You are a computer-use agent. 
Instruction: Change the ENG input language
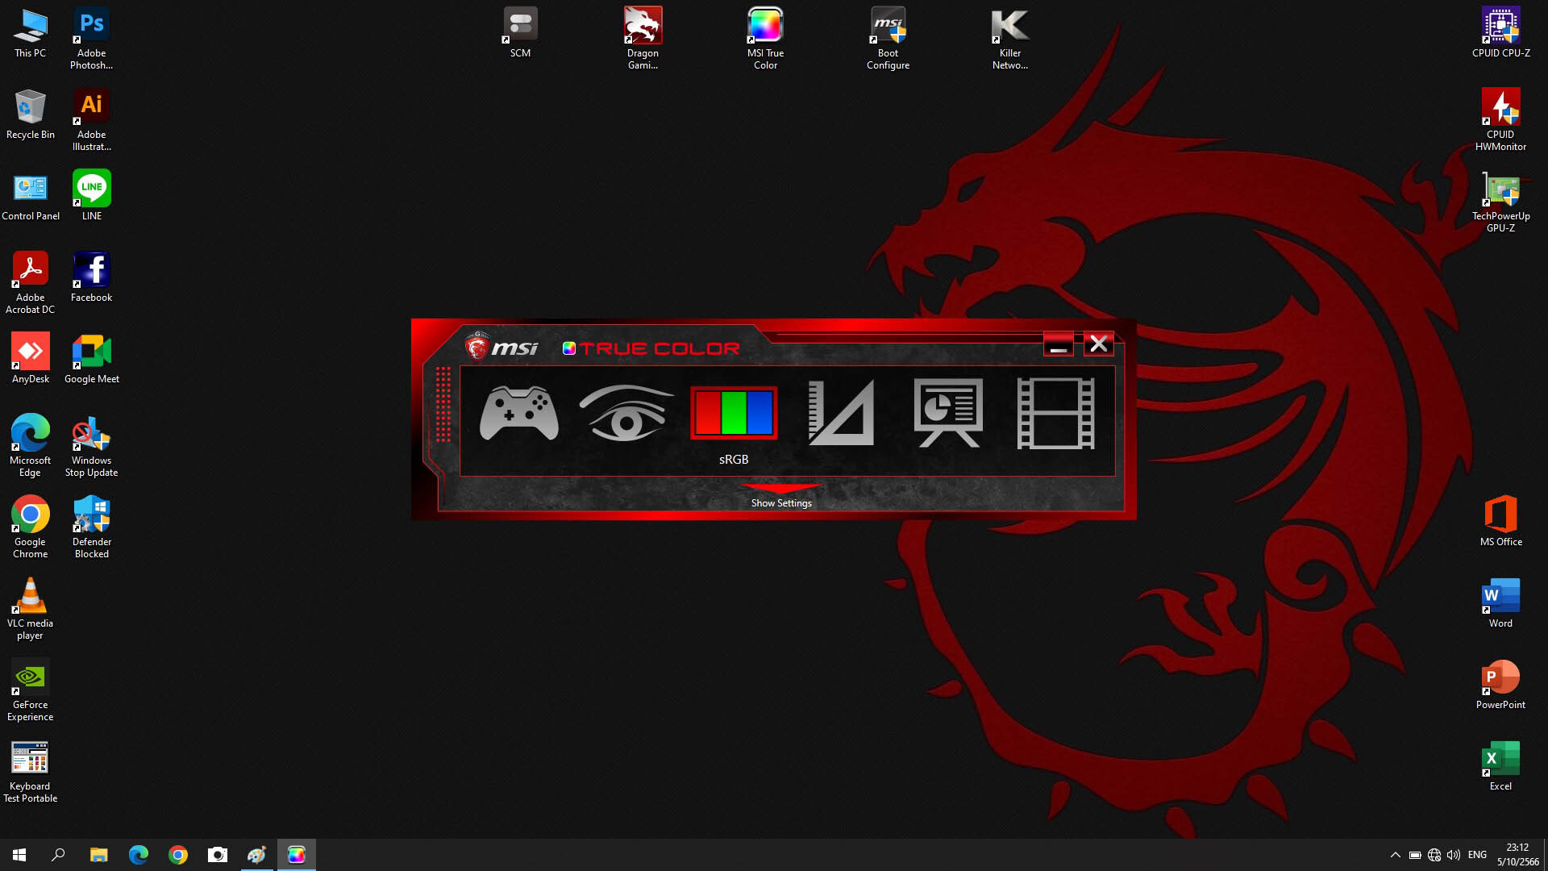coord(1477,855)
